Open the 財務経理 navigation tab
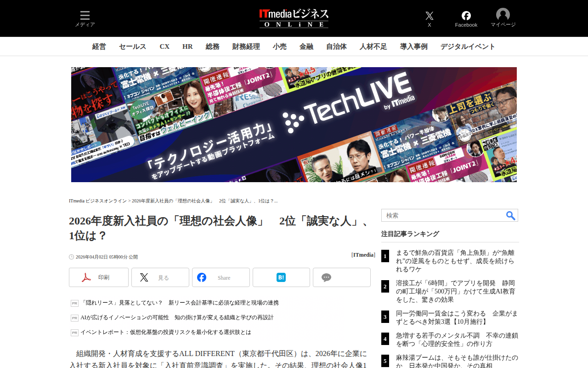The height and width of the screenshot is (368, 588). [x=246, y=46]
